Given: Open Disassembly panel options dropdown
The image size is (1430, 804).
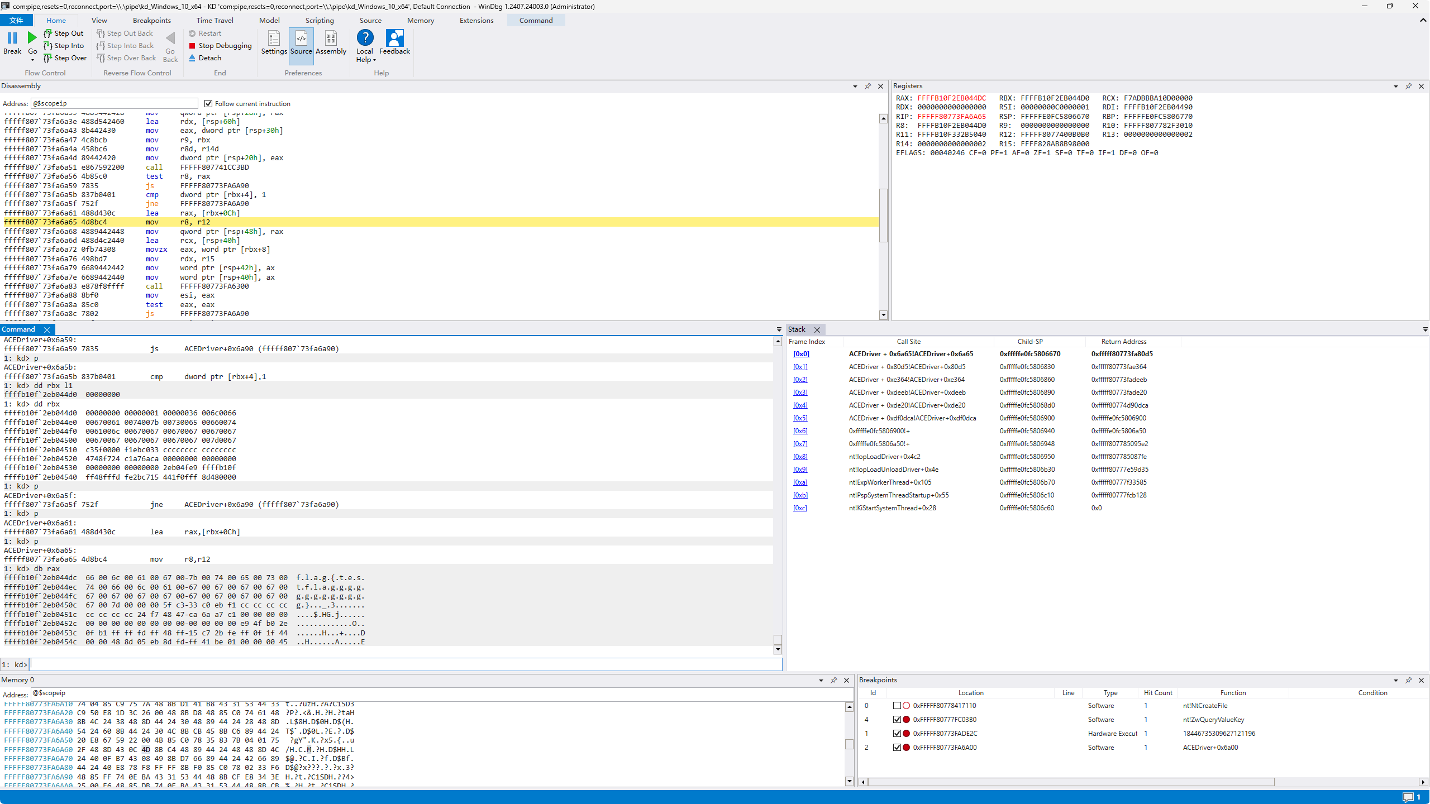Looking at the screenshot, I should 855,87.
